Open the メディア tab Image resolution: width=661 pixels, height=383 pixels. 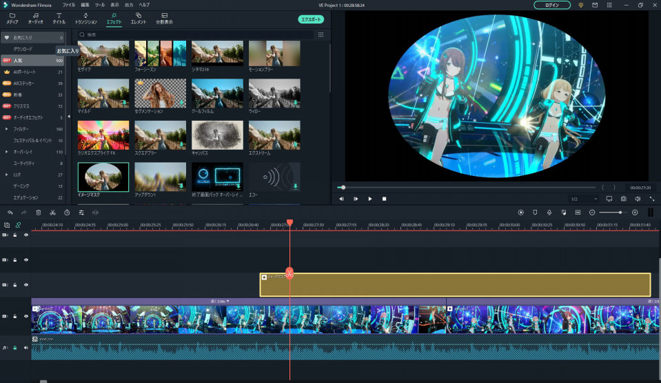click(12, 19)
